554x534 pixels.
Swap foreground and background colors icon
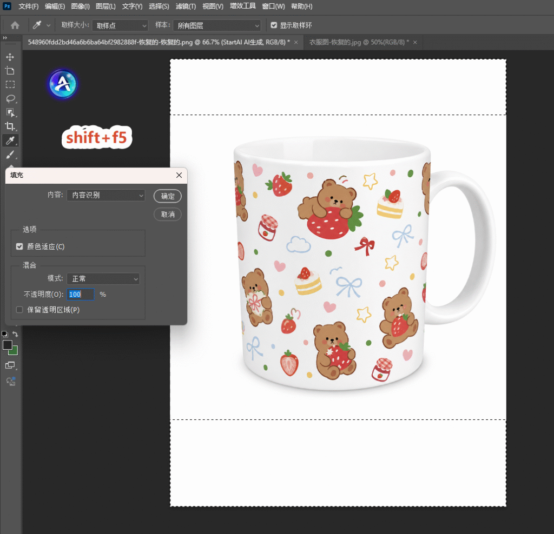[15, 334]
